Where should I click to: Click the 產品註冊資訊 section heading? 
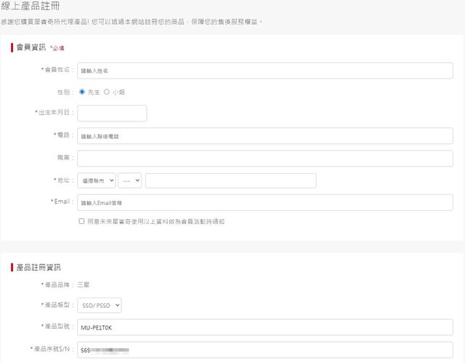[x=40, y=268]
